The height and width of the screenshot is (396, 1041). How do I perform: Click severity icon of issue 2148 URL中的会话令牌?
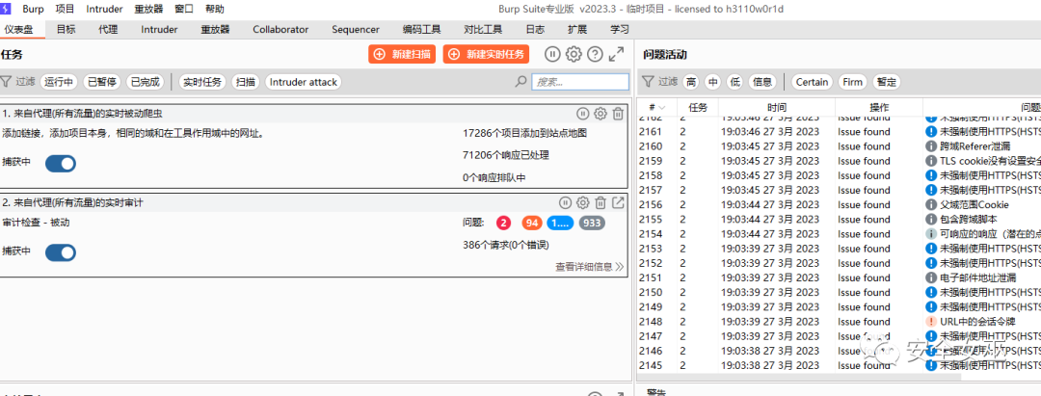click(x=931, y=321)
